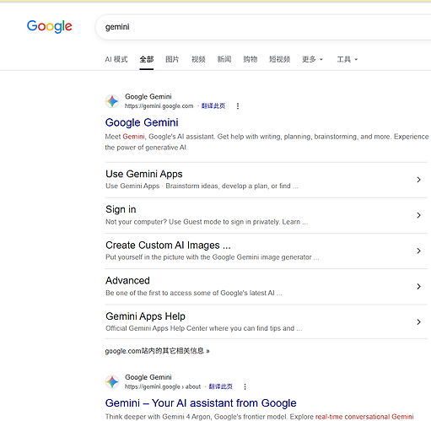Click google.com站内的其它相关信息 link
The width and height of the screenshot is (431, 421).
tap(157, 351)
